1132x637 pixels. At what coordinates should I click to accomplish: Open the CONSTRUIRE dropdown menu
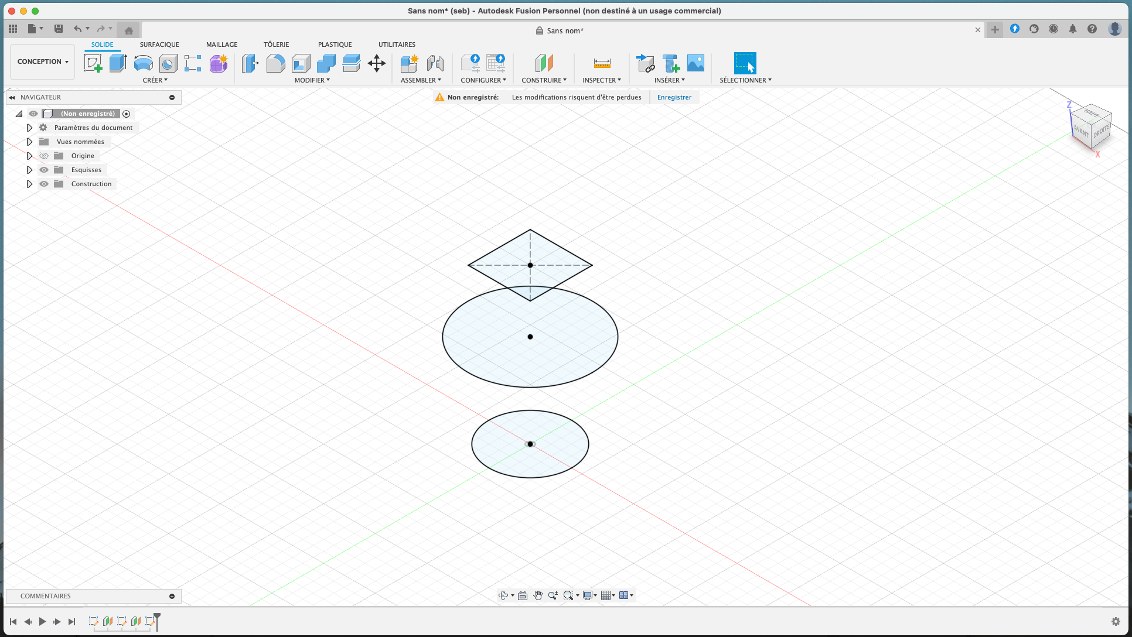pos(544,80)
